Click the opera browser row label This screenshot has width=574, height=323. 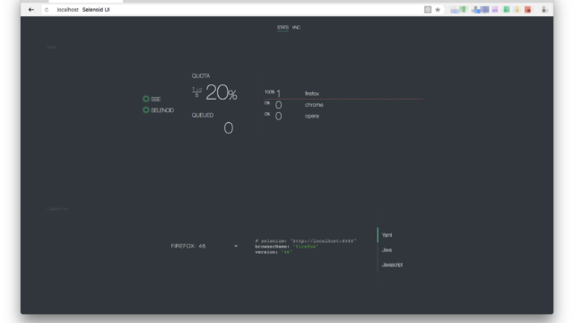point(312,116)
